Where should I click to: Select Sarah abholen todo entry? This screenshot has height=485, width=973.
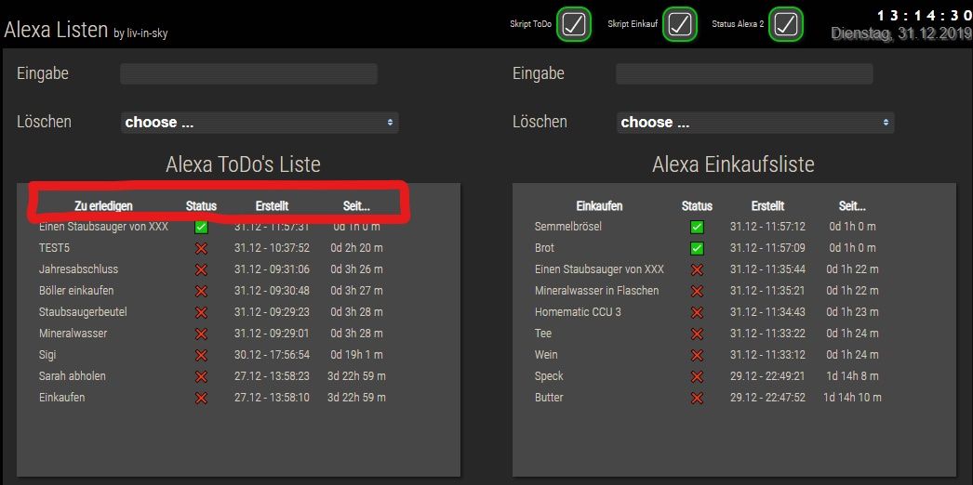pyautogui.click(x=72, y=376)
